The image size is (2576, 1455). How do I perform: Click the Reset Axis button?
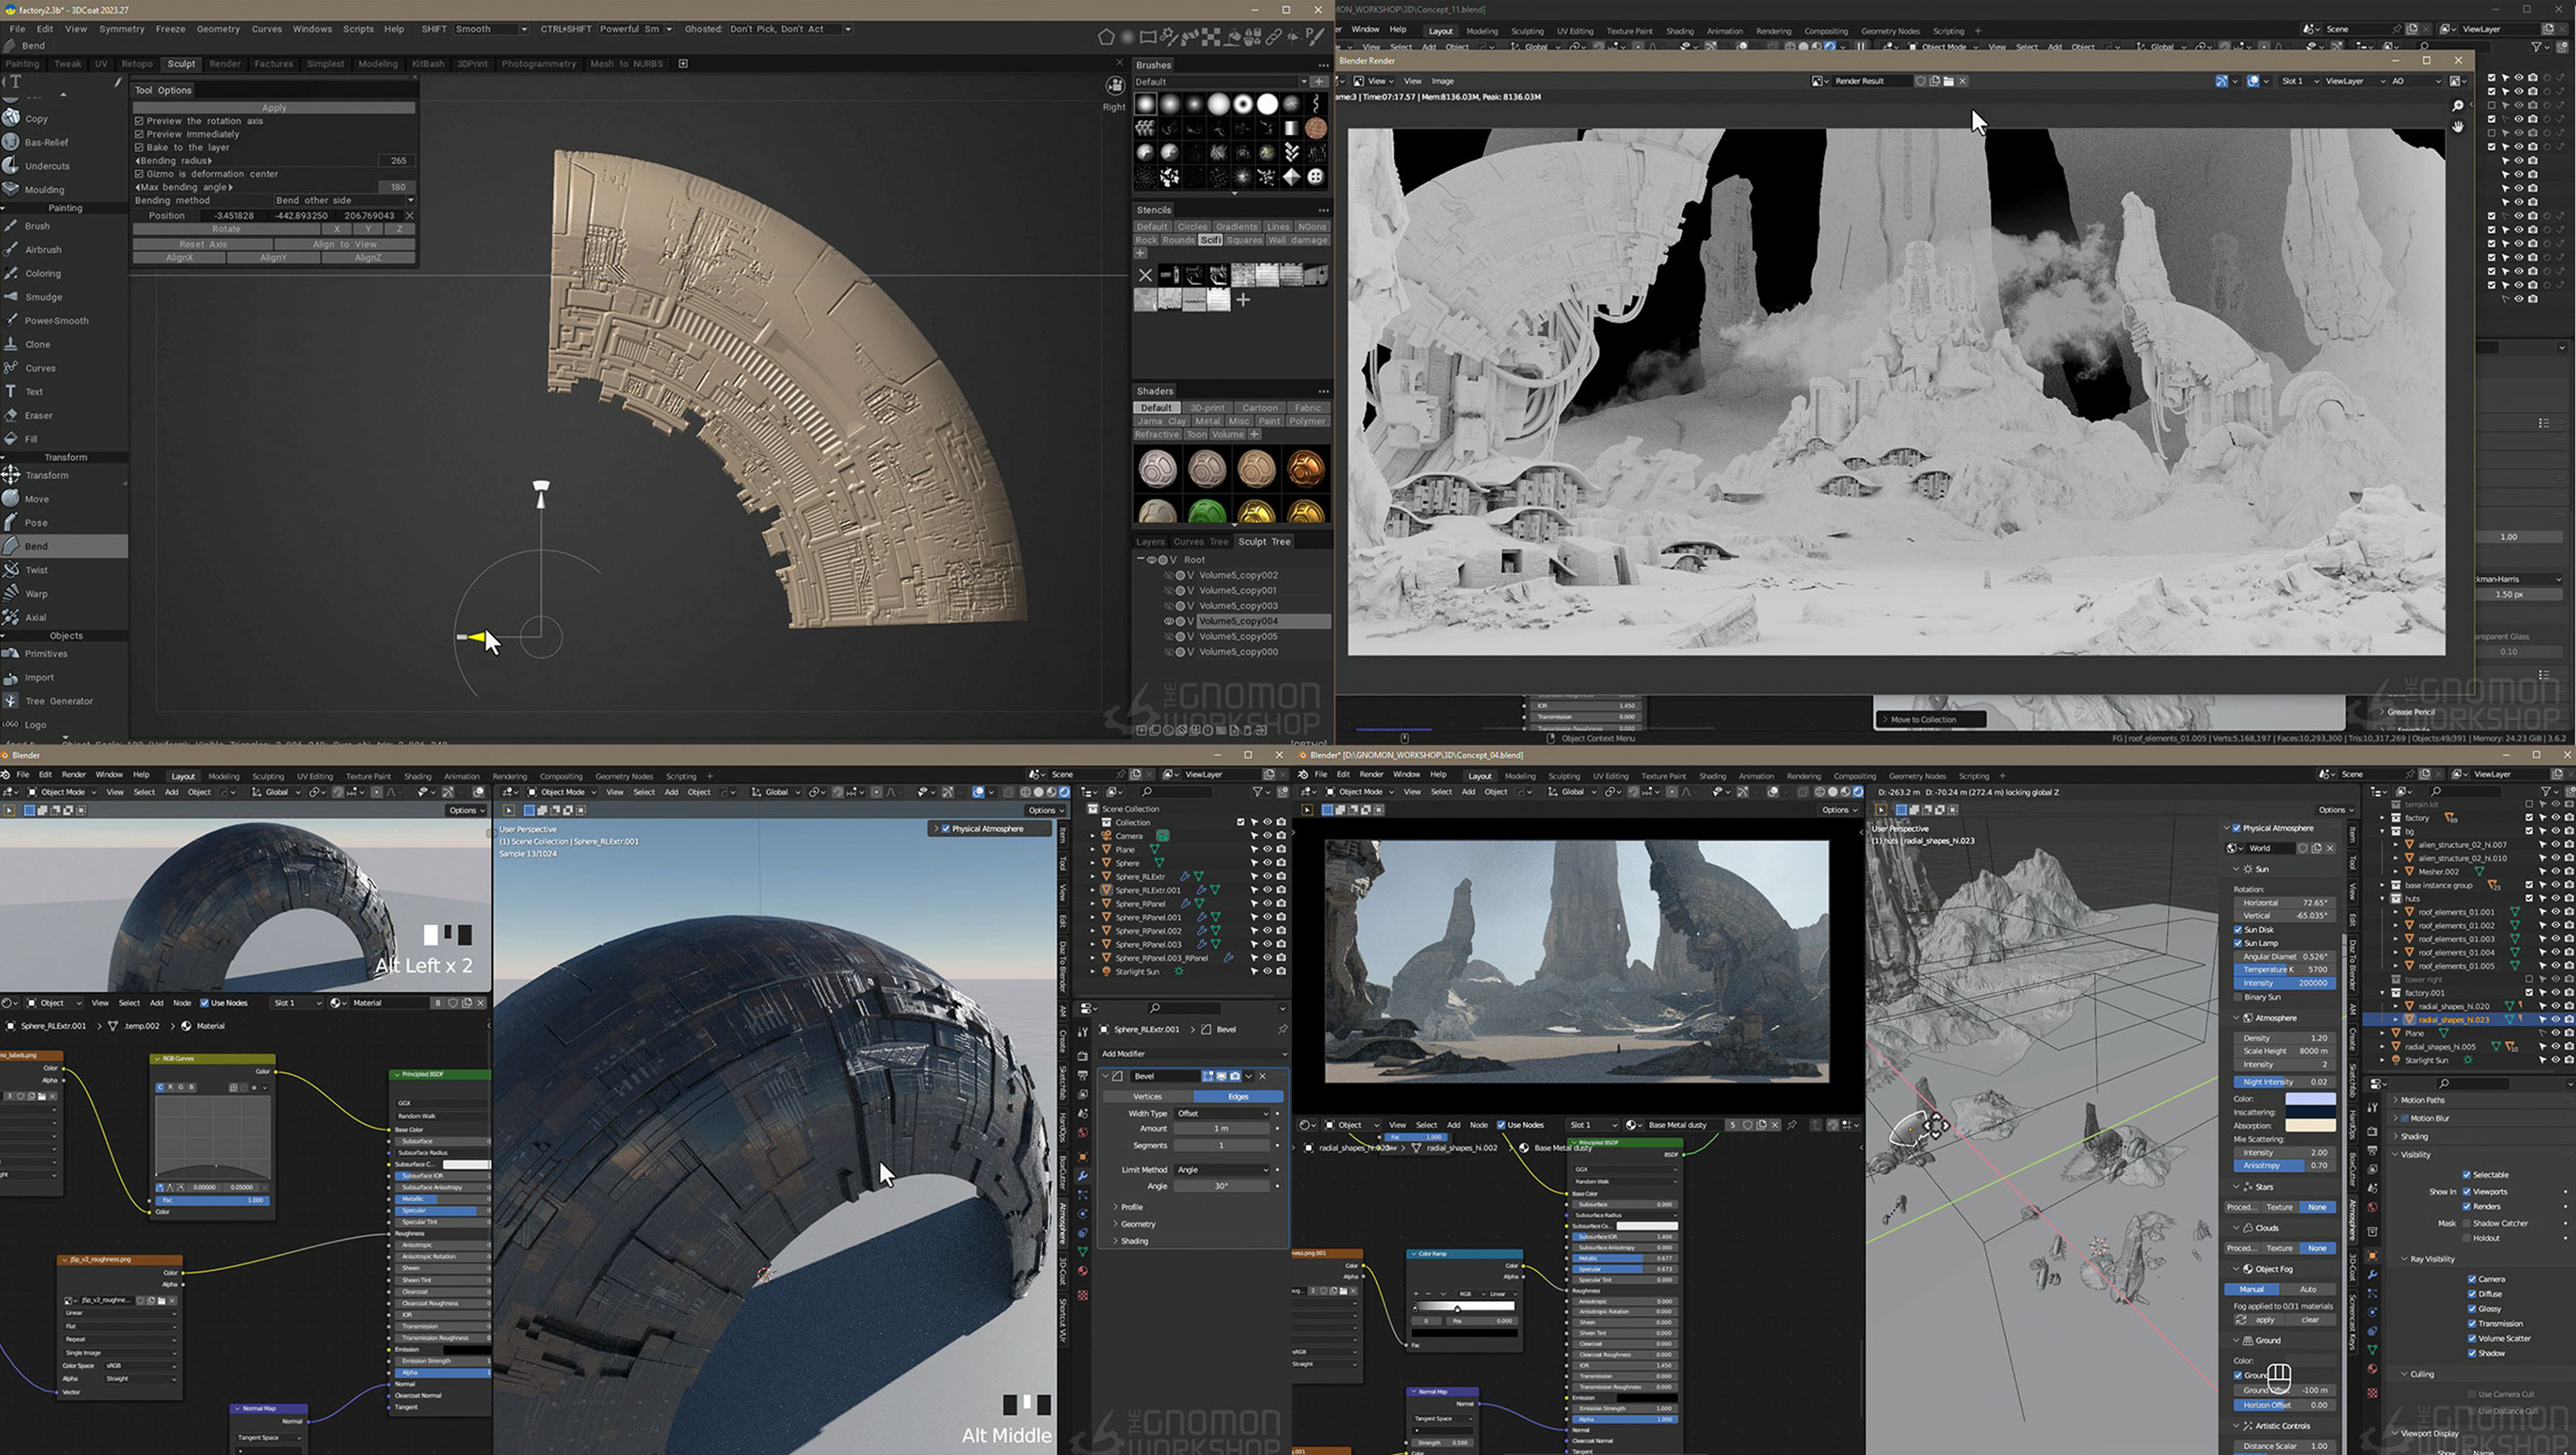point(203,244)
